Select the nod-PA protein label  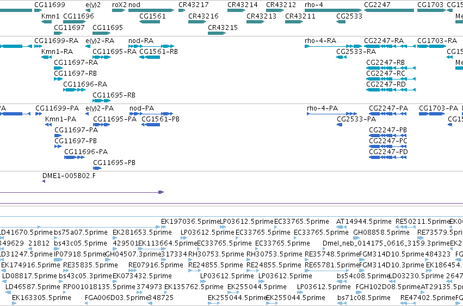(x=142, y=108)
